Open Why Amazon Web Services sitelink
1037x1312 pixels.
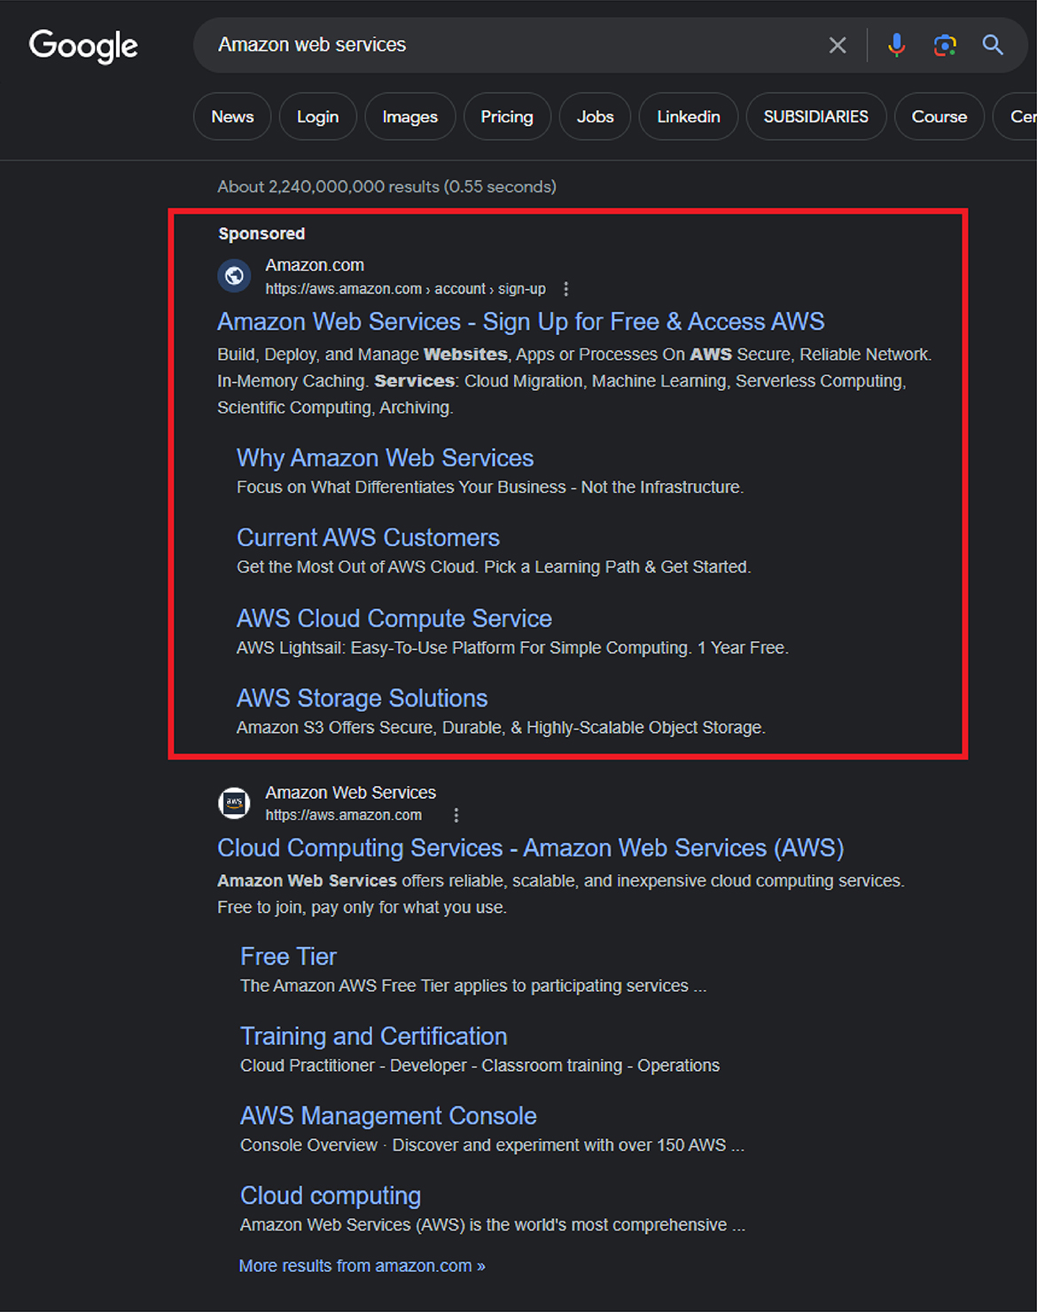(386, 457)
